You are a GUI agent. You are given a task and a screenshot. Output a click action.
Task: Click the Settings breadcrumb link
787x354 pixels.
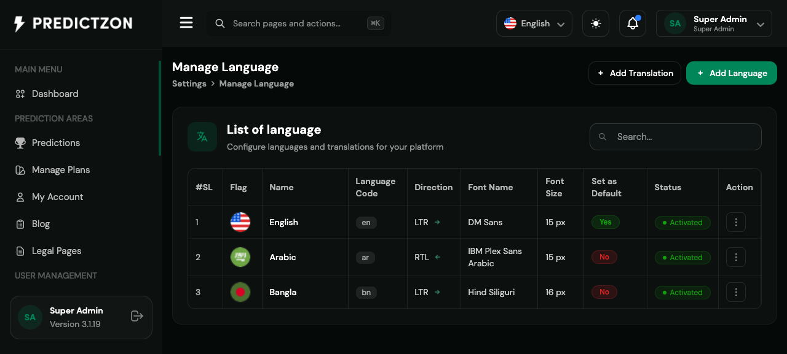pos(189,83)
